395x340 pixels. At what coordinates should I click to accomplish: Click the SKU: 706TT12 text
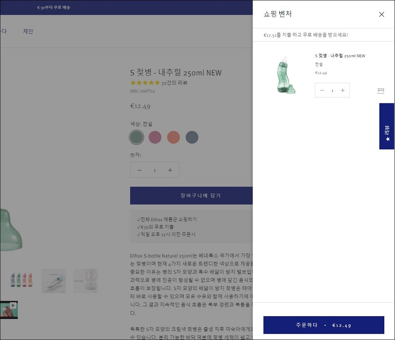pos(142,91)
